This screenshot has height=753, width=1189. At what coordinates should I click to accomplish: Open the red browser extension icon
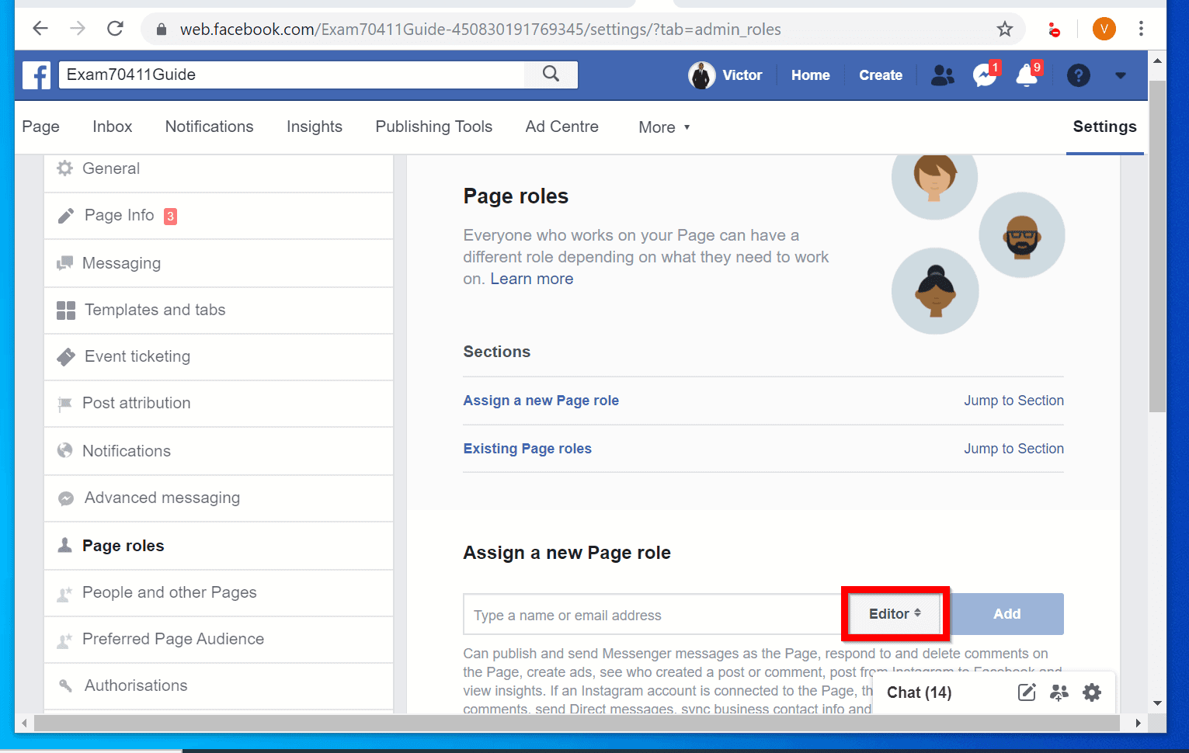click(x=1054, y=29)
